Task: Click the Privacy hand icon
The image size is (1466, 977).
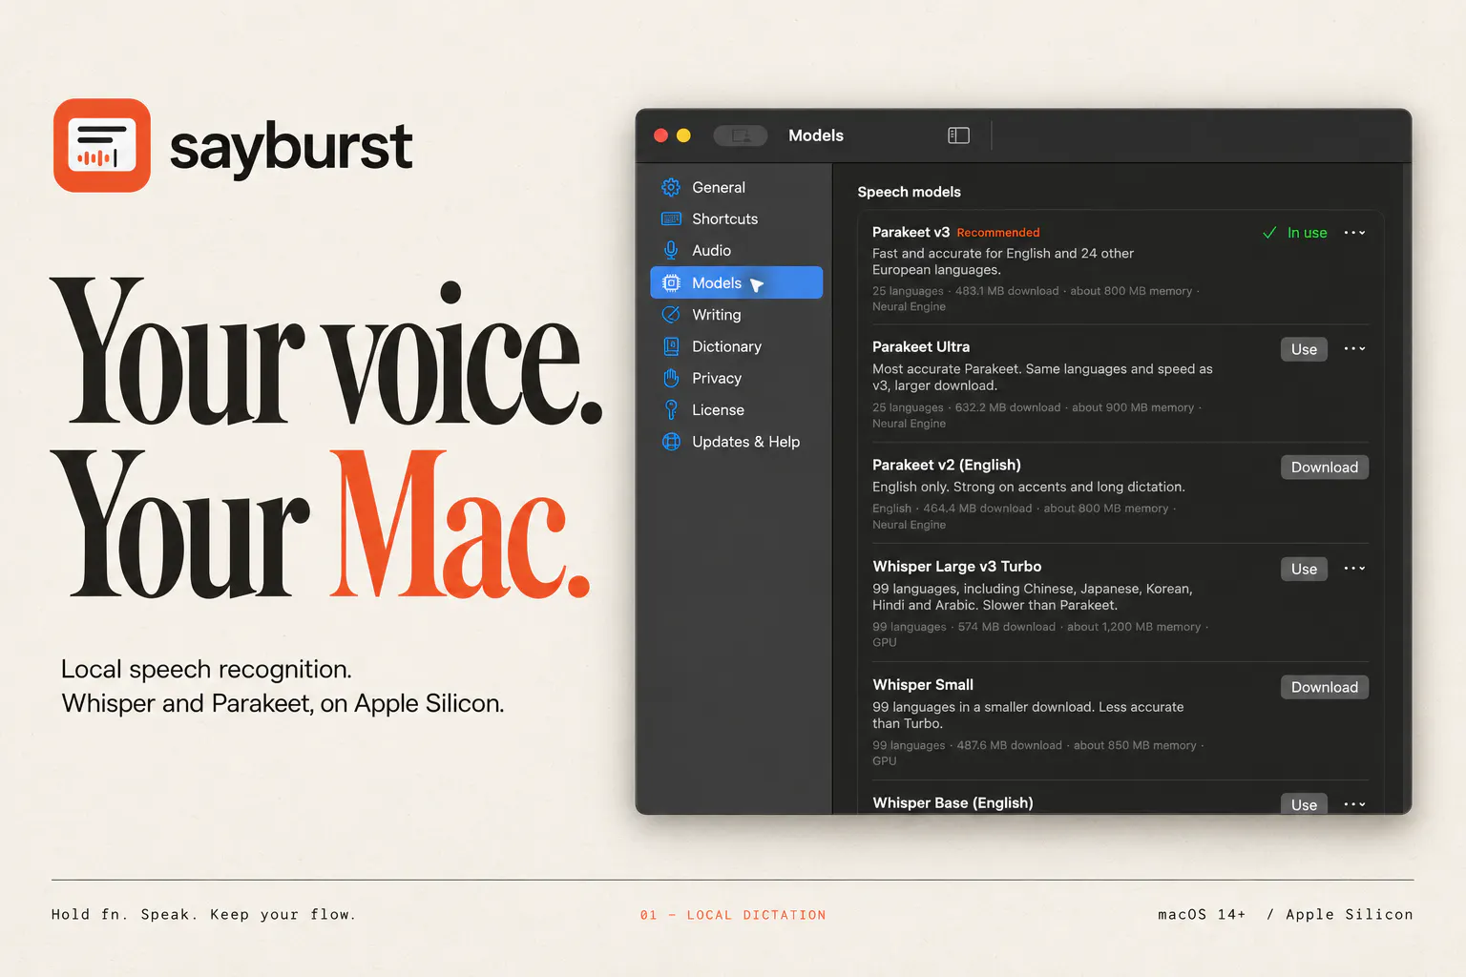Action: click(x=671, y=378)
